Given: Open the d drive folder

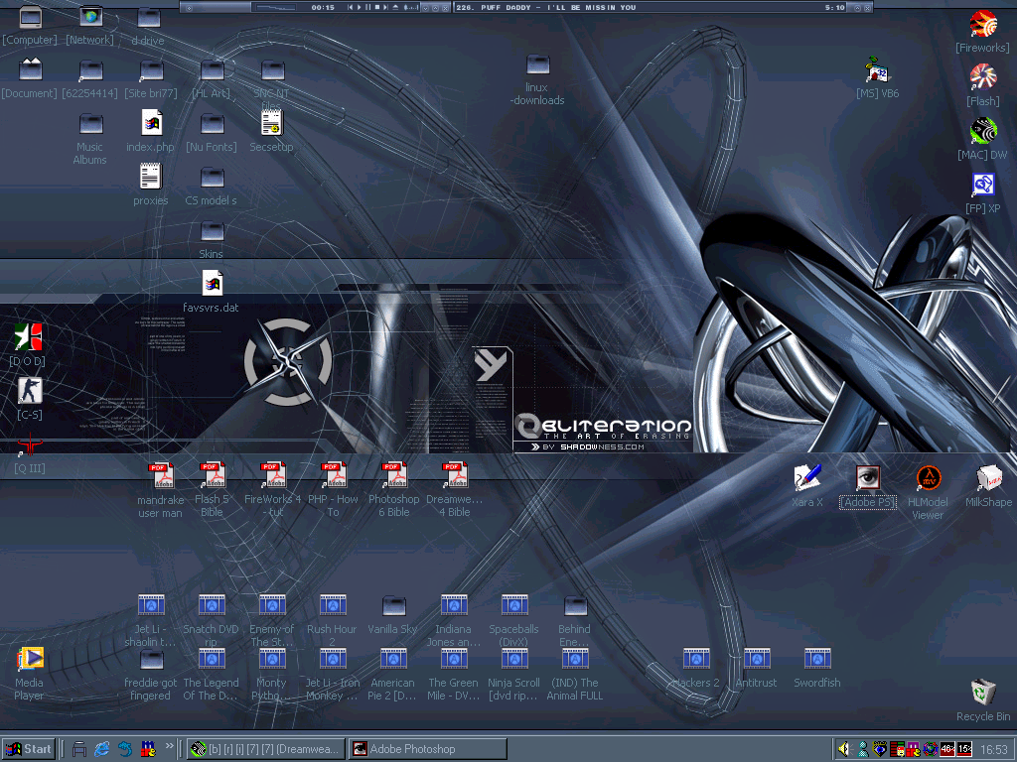Looking at the screenshot, I should [149, 27].
